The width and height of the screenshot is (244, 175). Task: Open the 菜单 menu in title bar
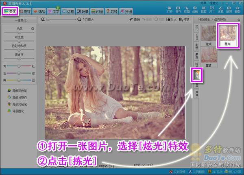[203, 3]
